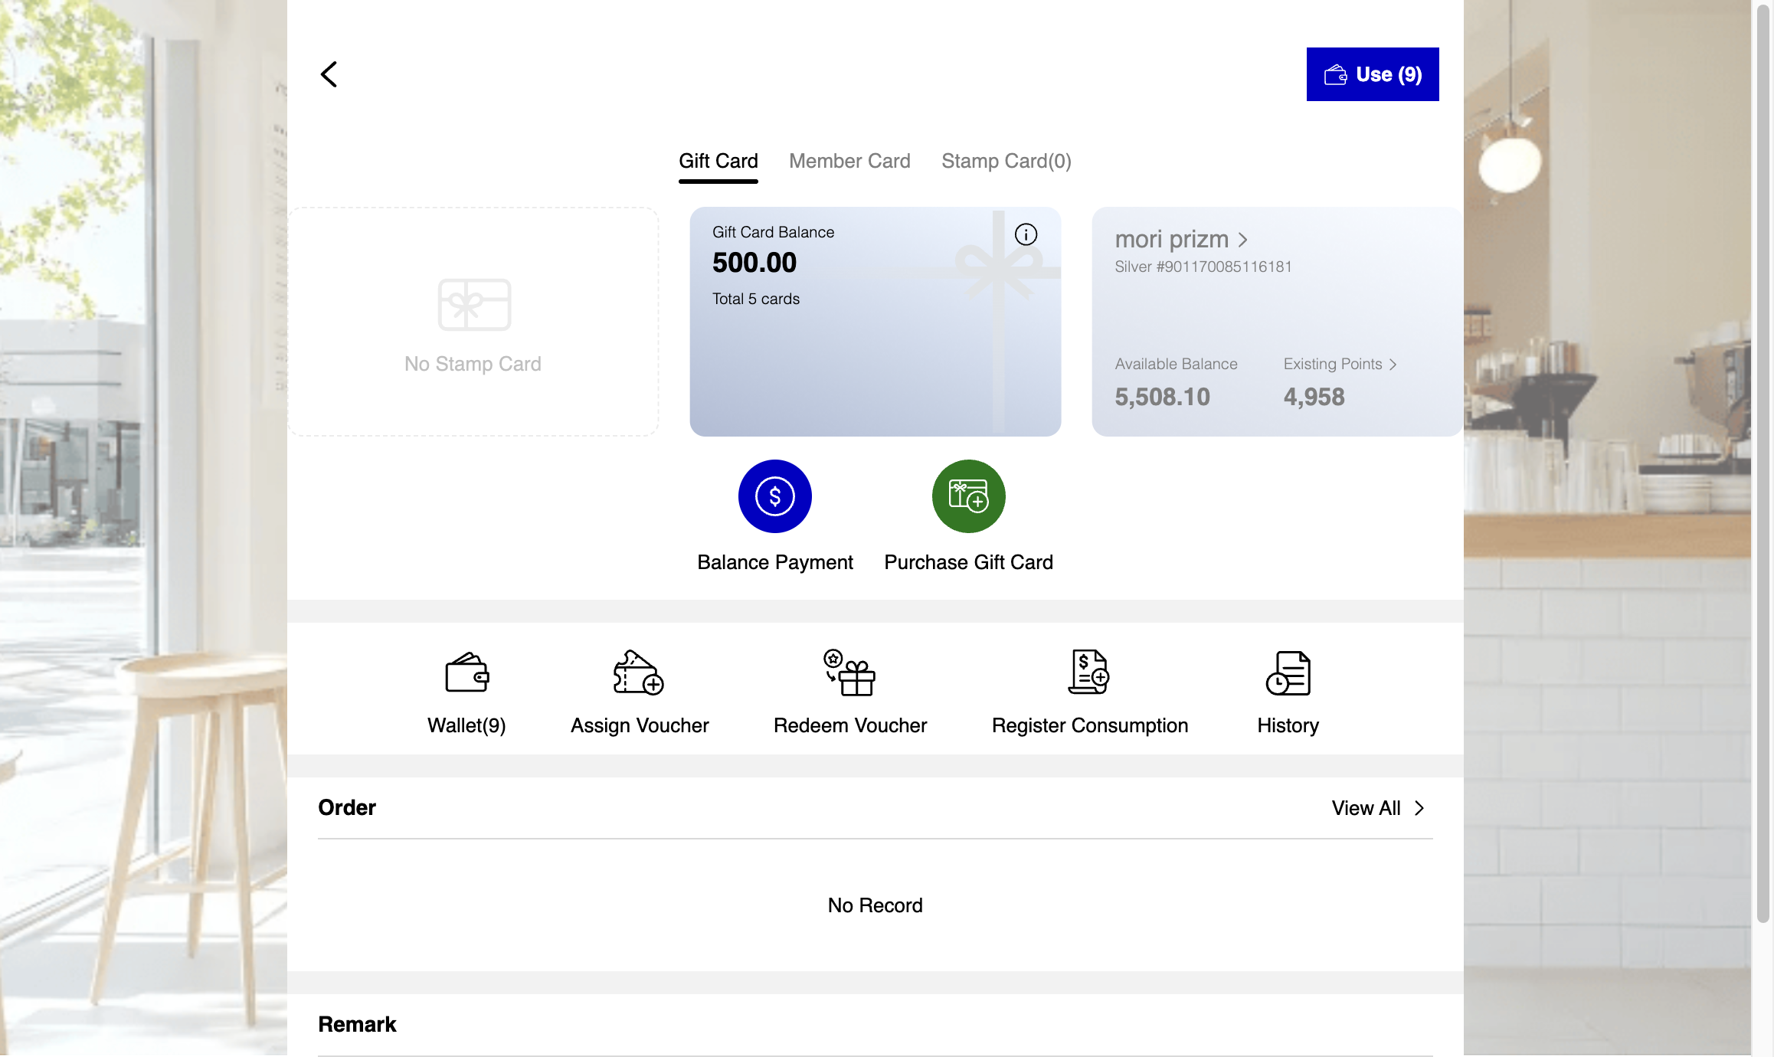The width and height of the screenshot is (1774, 1057).
Task: Click the Available Balance label
Action: [1176, 364]
